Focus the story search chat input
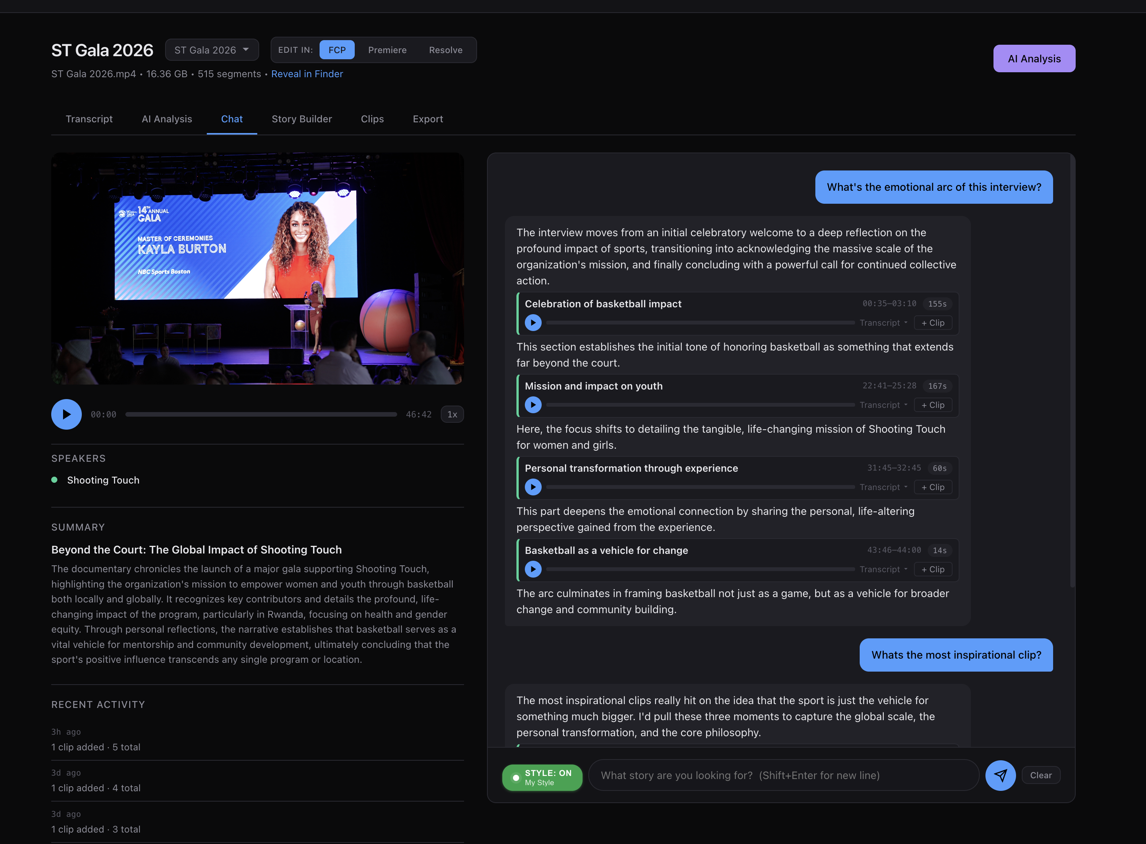This screenshot has width=1146, height=844. [x=783, y=776]
